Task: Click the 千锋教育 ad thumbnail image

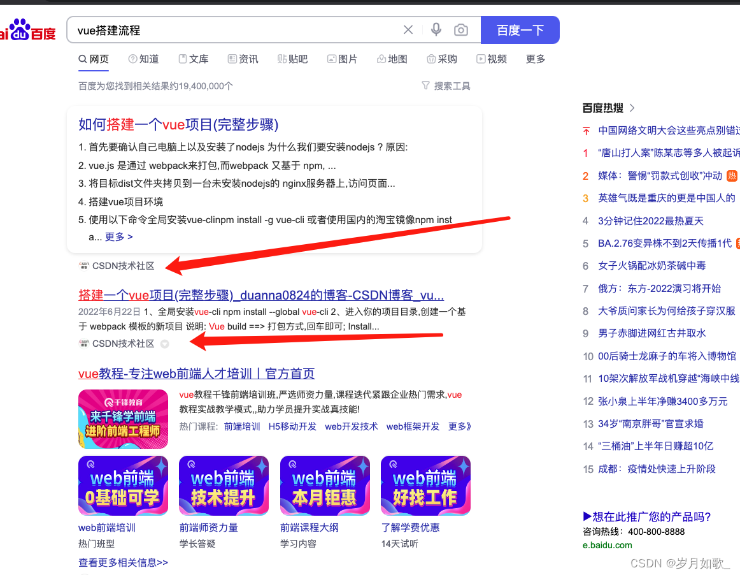Action: click(x=123, y=419)
